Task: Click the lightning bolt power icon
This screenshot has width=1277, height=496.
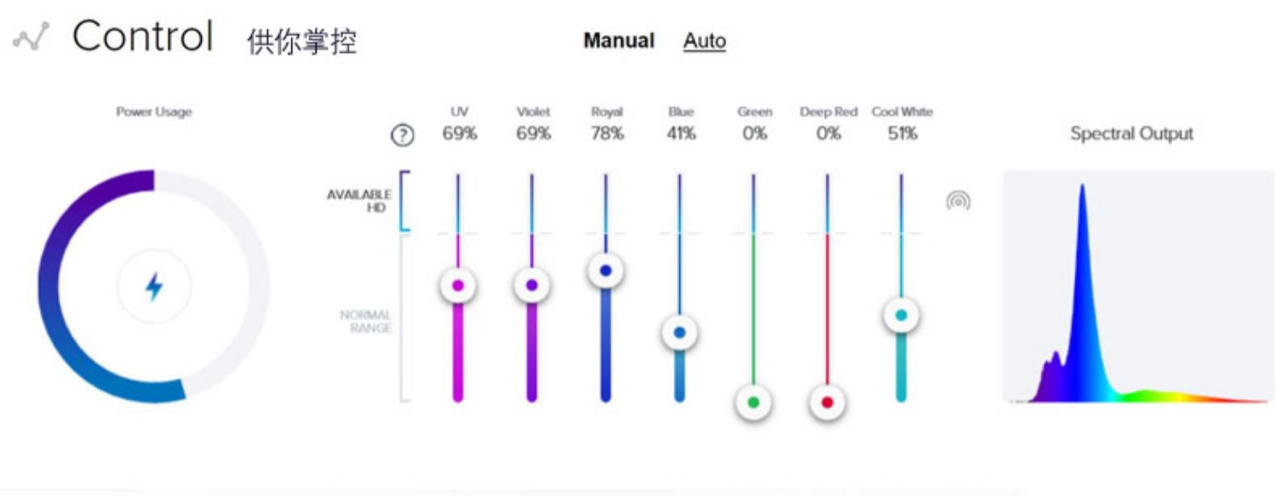Action: (153, 287)
